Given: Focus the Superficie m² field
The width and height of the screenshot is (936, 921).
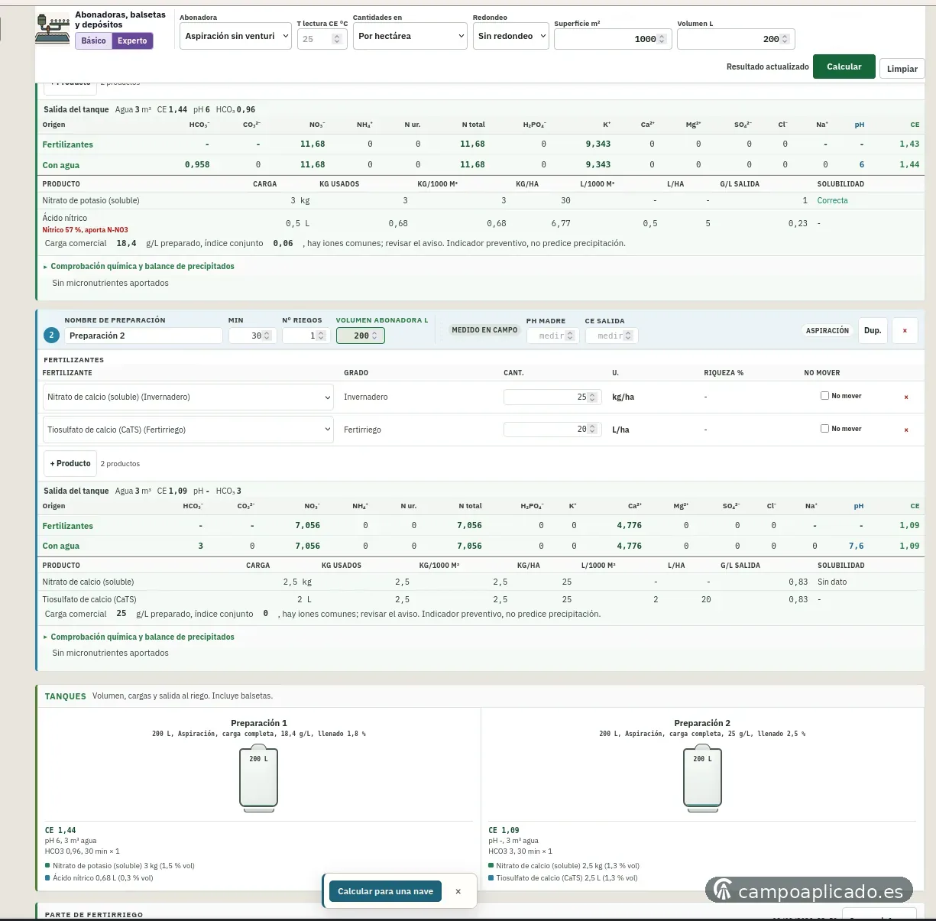Looking at the screenshot, I should 613,39.
